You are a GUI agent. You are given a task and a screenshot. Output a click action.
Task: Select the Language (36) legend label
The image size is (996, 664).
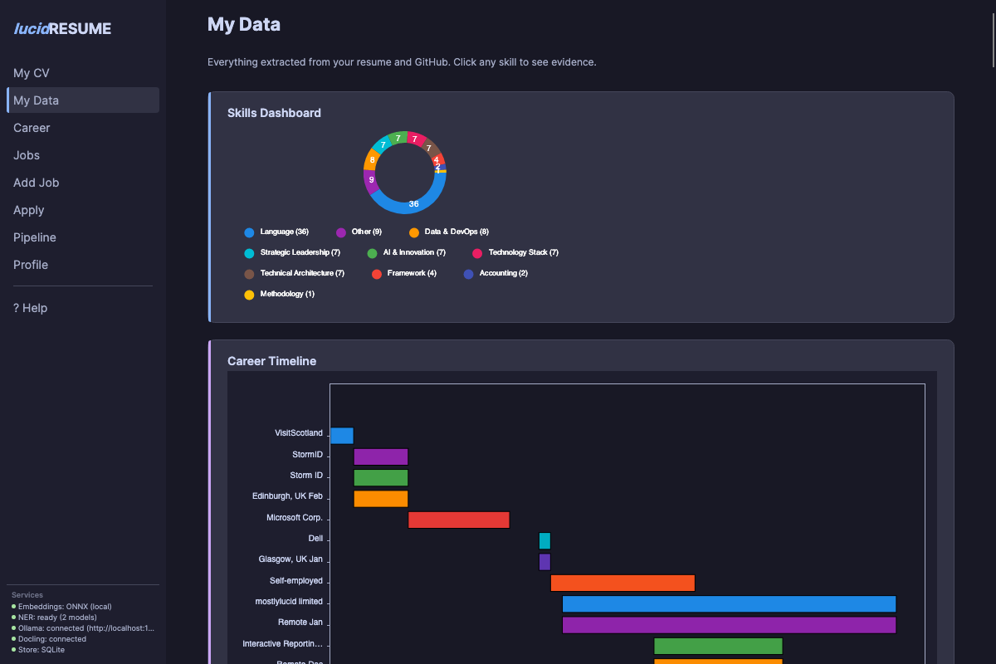[285, 232]
